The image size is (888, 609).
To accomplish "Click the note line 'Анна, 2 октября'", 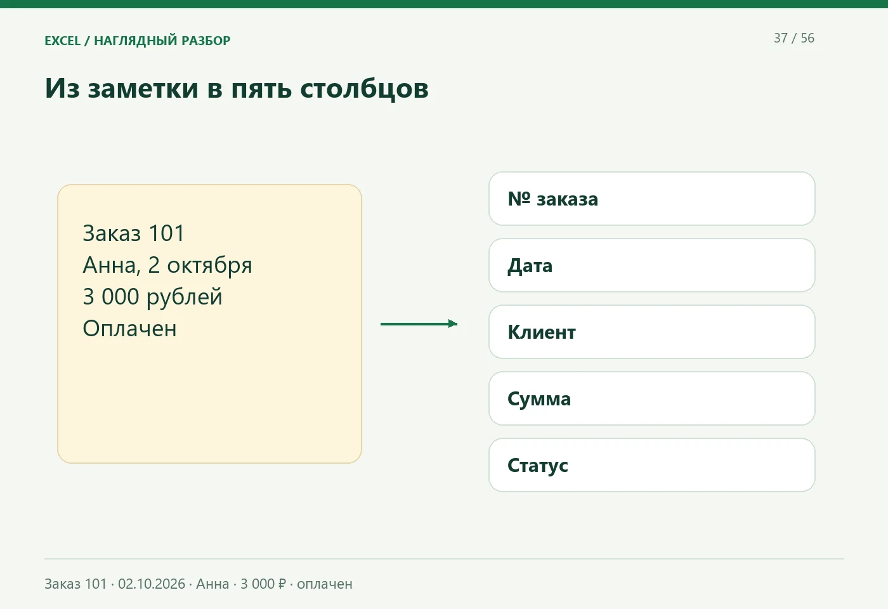I will (167, 265).
